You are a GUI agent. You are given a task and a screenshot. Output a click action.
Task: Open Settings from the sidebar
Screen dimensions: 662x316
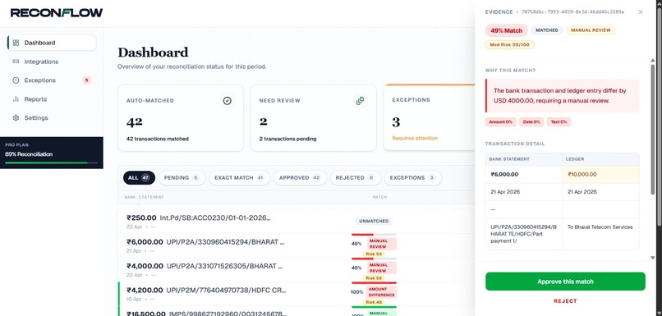[52, 117]
